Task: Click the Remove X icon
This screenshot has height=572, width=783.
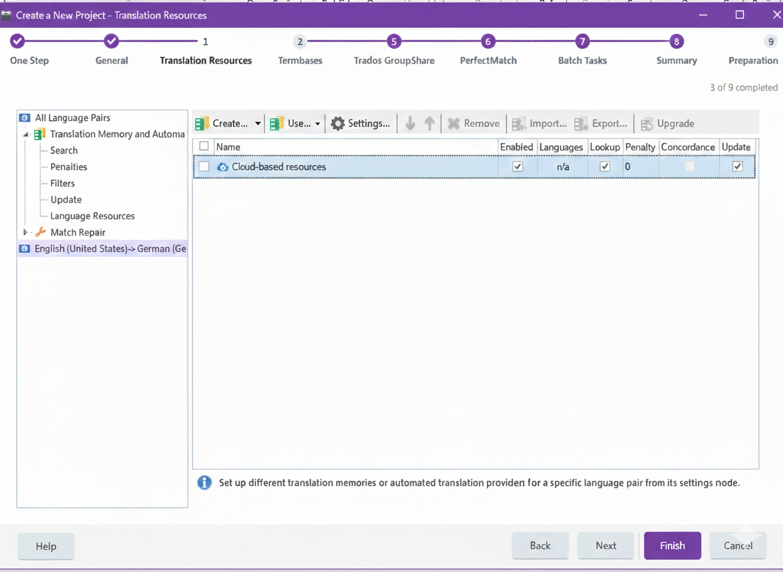Action: pyautogui.click(x=454, y=124)
